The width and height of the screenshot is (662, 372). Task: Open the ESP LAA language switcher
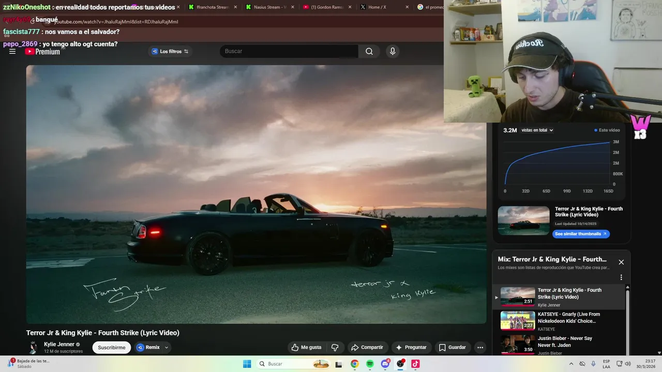606,364
